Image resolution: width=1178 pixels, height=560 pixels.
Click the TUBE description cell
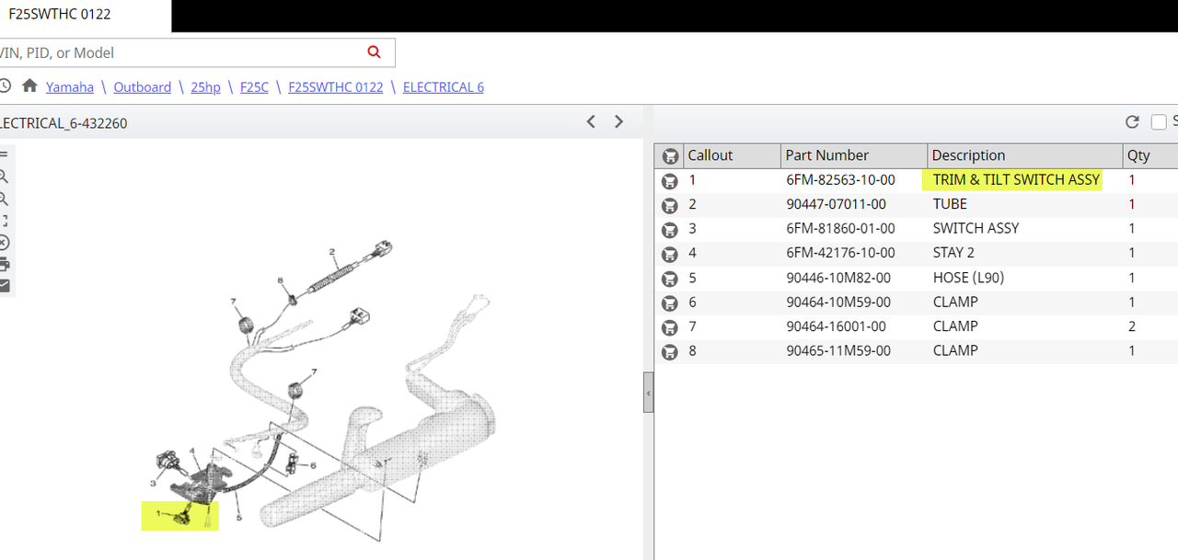coord(950,204)
